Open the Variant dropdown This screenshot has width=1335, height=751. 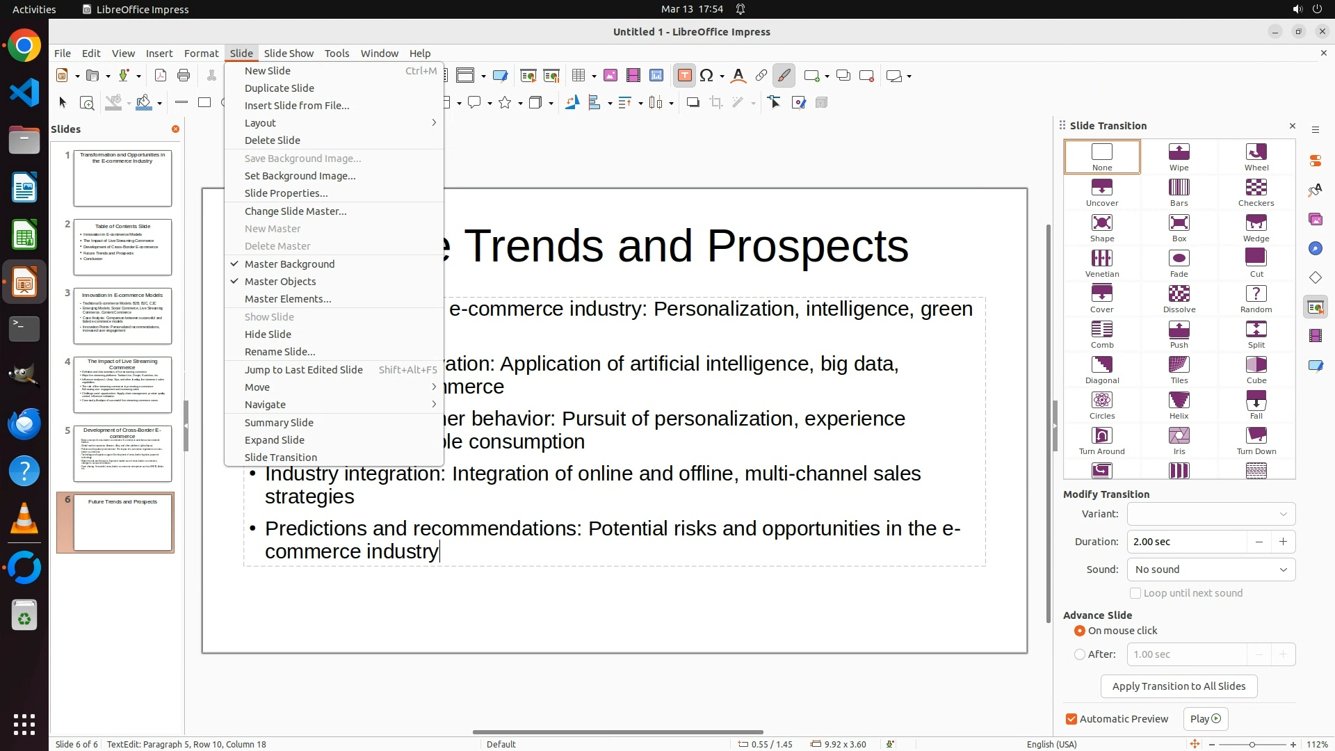coord(1211,514)
